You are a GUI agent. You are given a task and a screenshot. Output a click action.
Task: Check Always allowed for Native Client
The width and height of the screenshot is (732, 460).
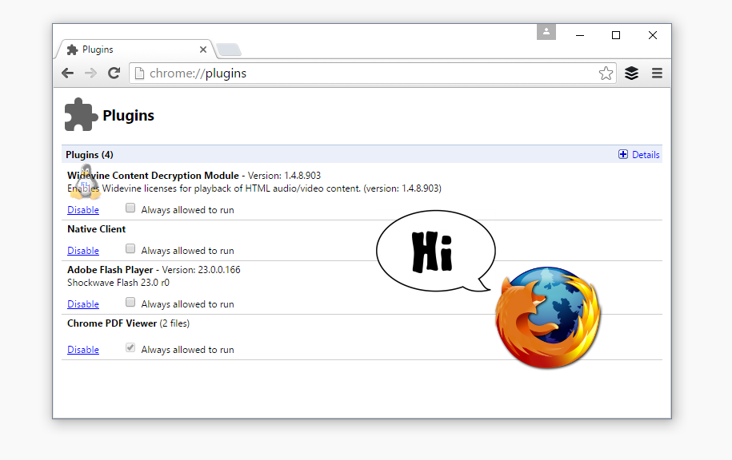click(x=130, y=248)
